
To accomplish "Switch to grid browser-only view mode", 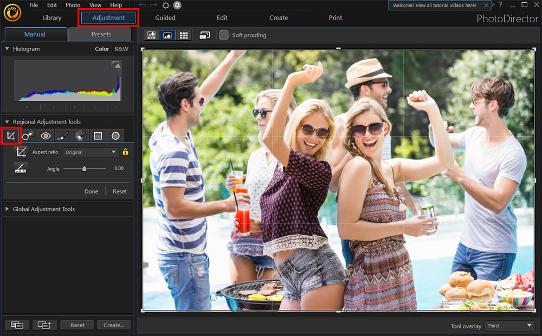I will 184,35.
